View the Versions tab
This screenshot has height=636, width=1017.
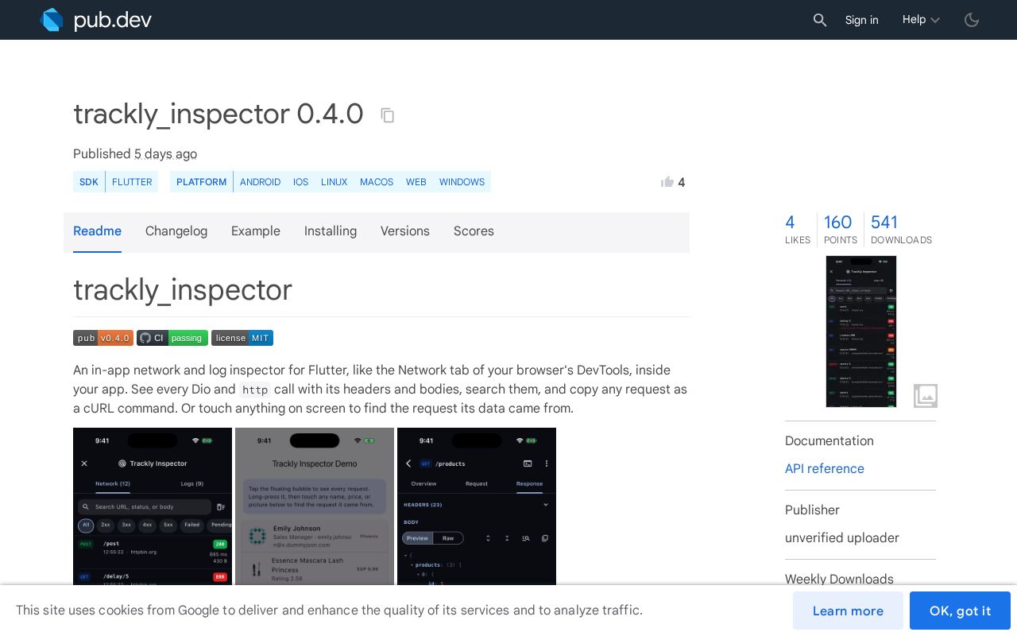point(405,231)
